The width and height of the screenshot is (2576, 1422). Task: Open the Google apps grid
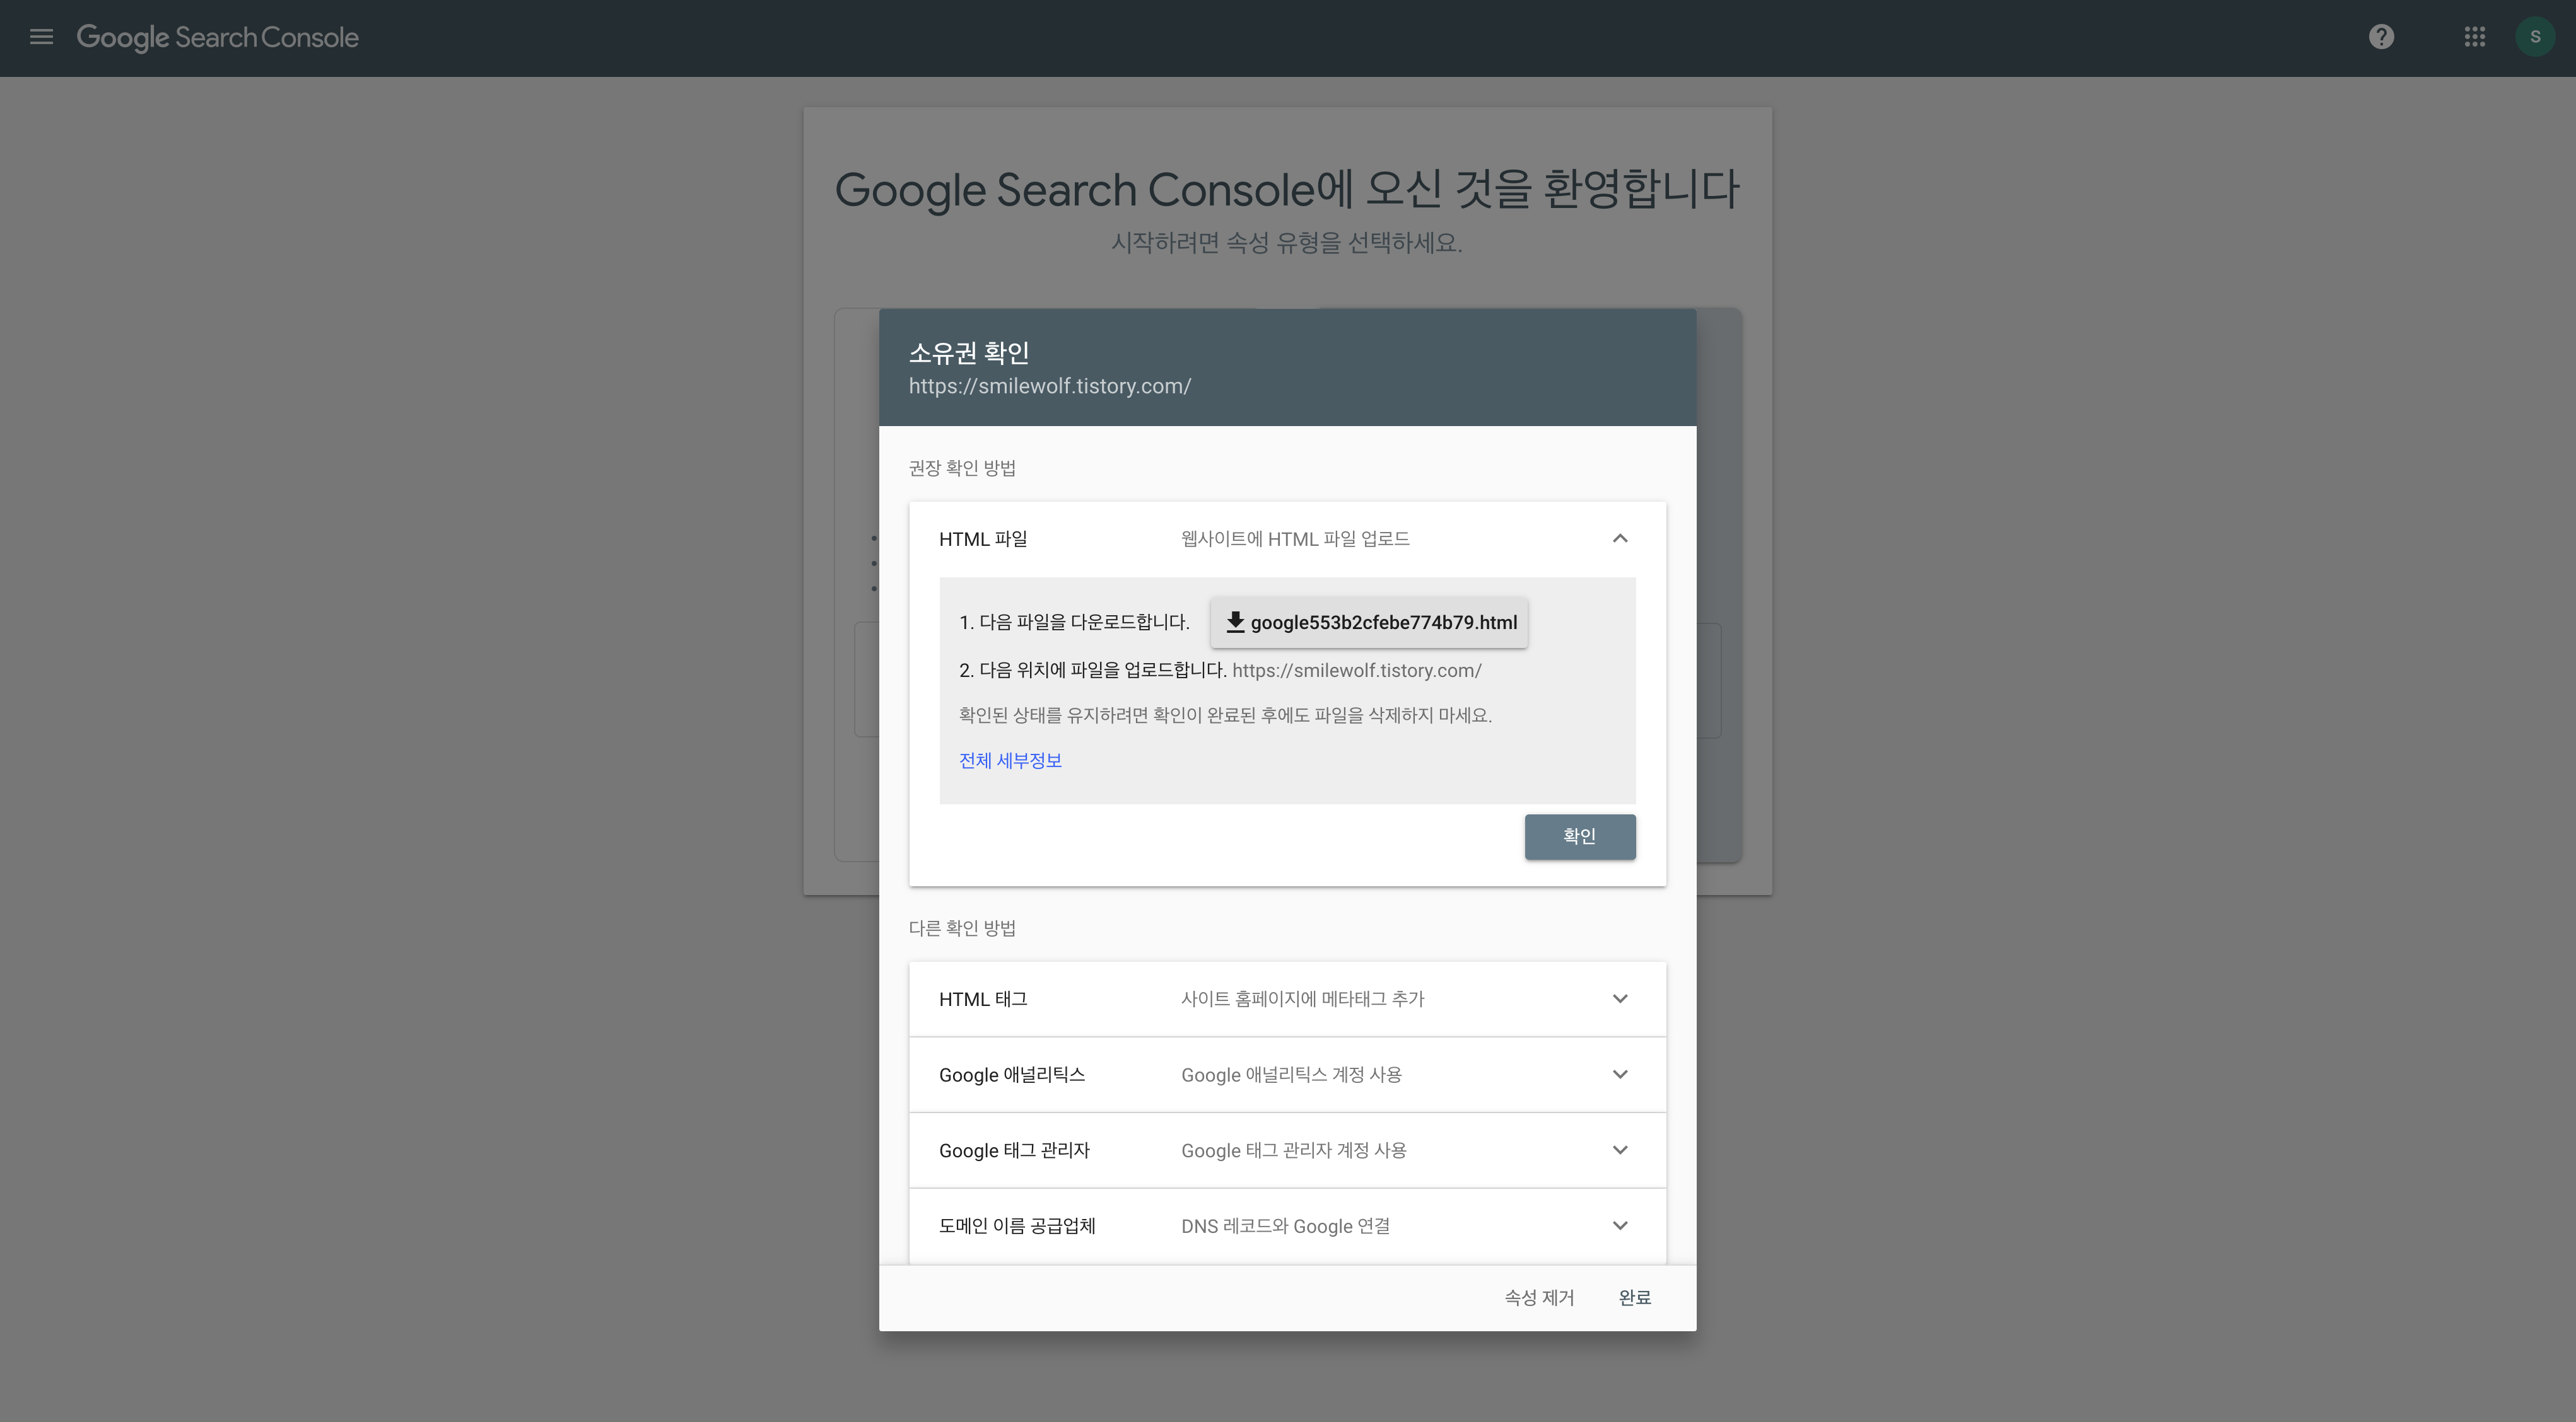coord(2474,37)
